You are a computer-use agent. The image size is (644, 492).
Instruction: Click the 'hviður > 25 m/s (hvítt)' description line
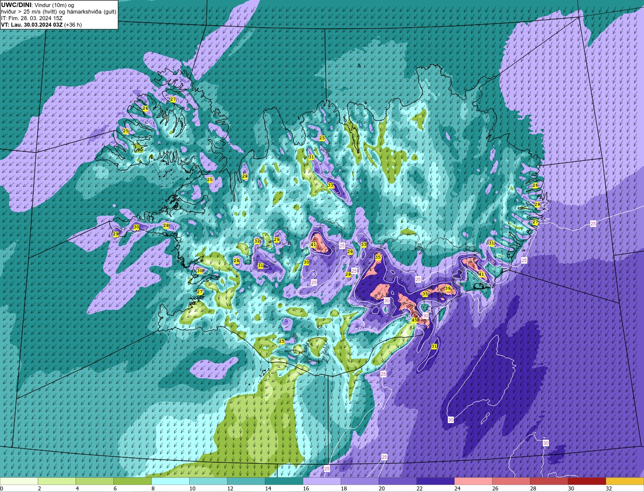(x=29, y=12)
